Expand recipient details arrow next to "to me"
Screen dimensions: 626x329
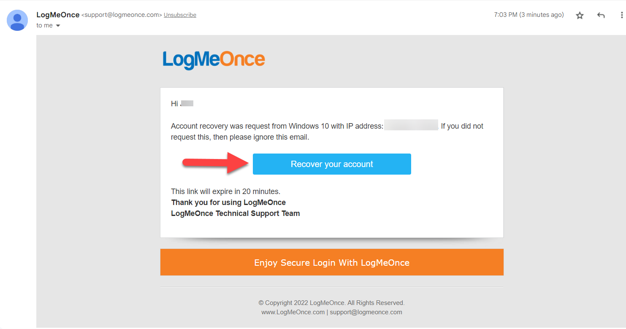pyautogui.click(x=58, y=26)
